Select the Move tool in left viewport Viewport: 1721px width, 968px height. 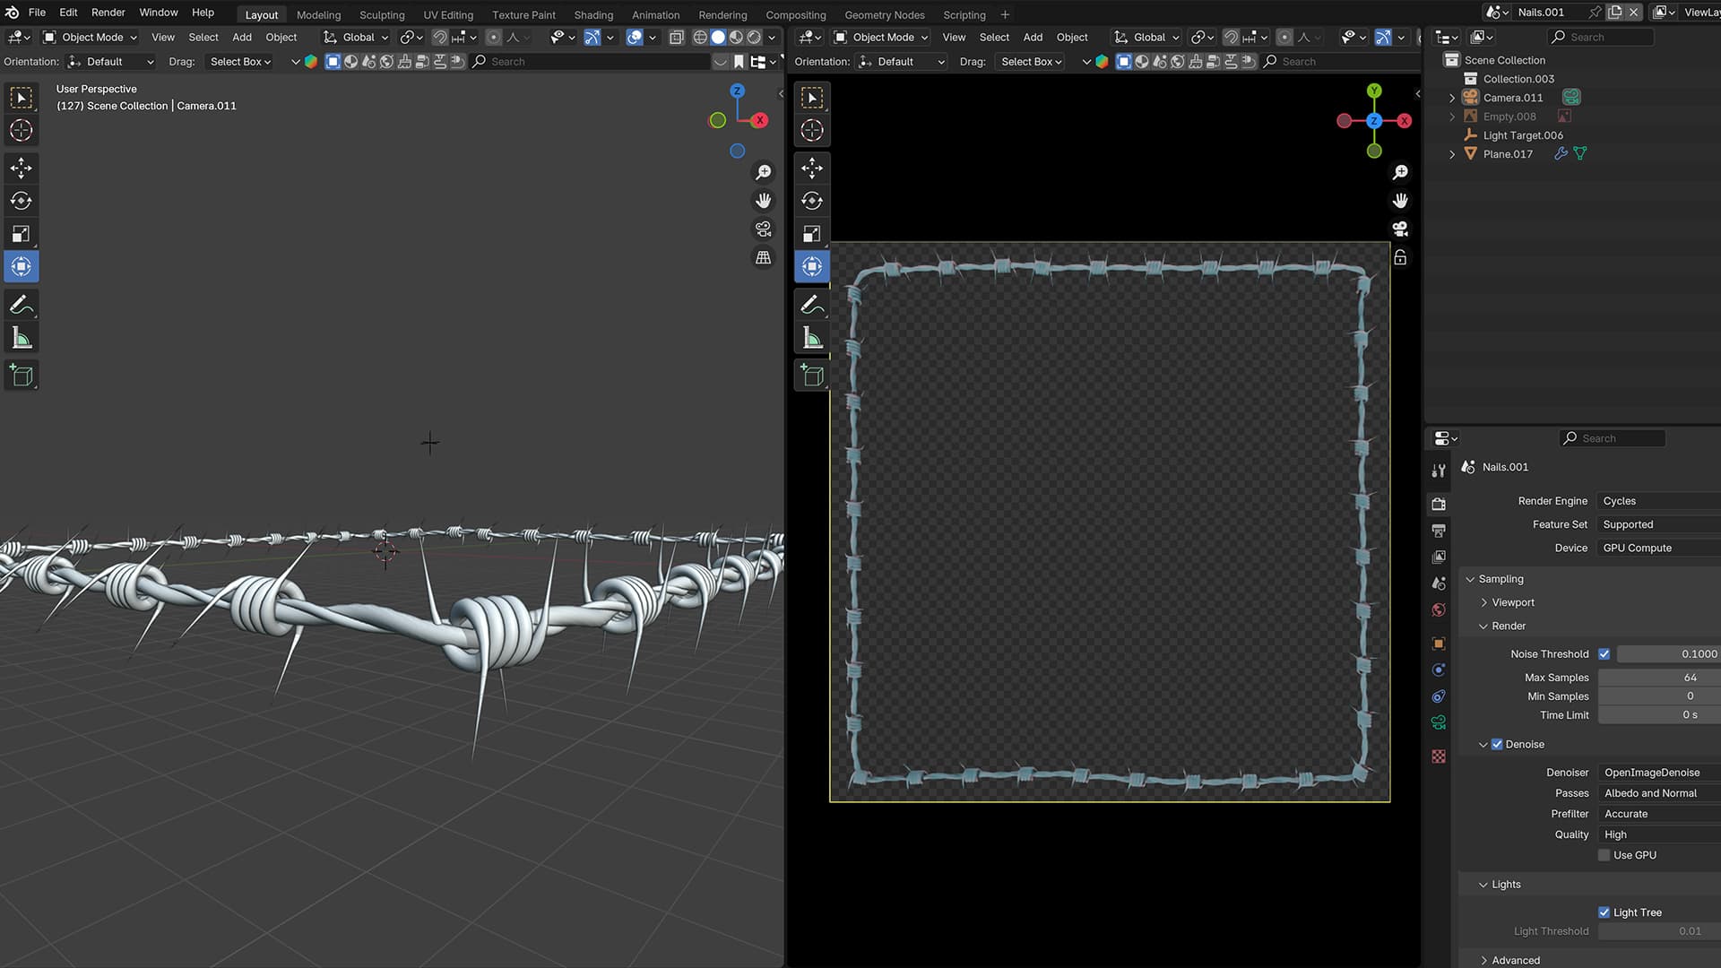[x=22, y=168]
